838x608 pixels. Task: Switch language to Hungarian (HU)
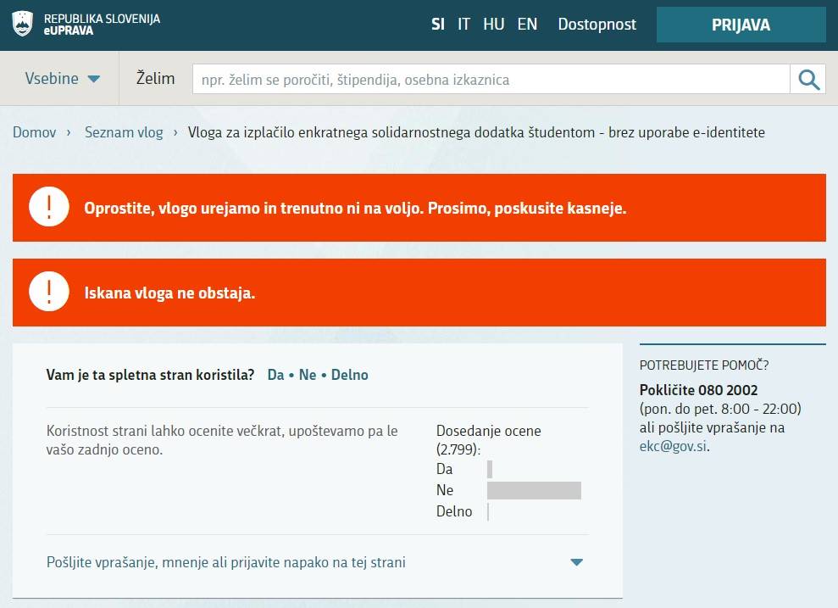(x=493, y=25)
